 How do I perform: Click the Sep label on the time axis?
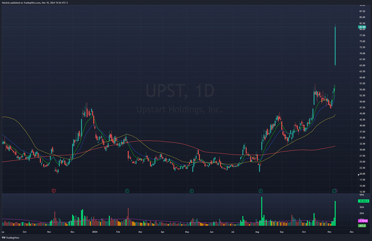pos(282,232)
